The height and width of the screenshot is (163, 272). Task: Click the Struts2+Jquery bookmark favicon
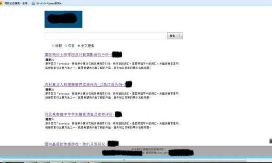tap(33, 3)
